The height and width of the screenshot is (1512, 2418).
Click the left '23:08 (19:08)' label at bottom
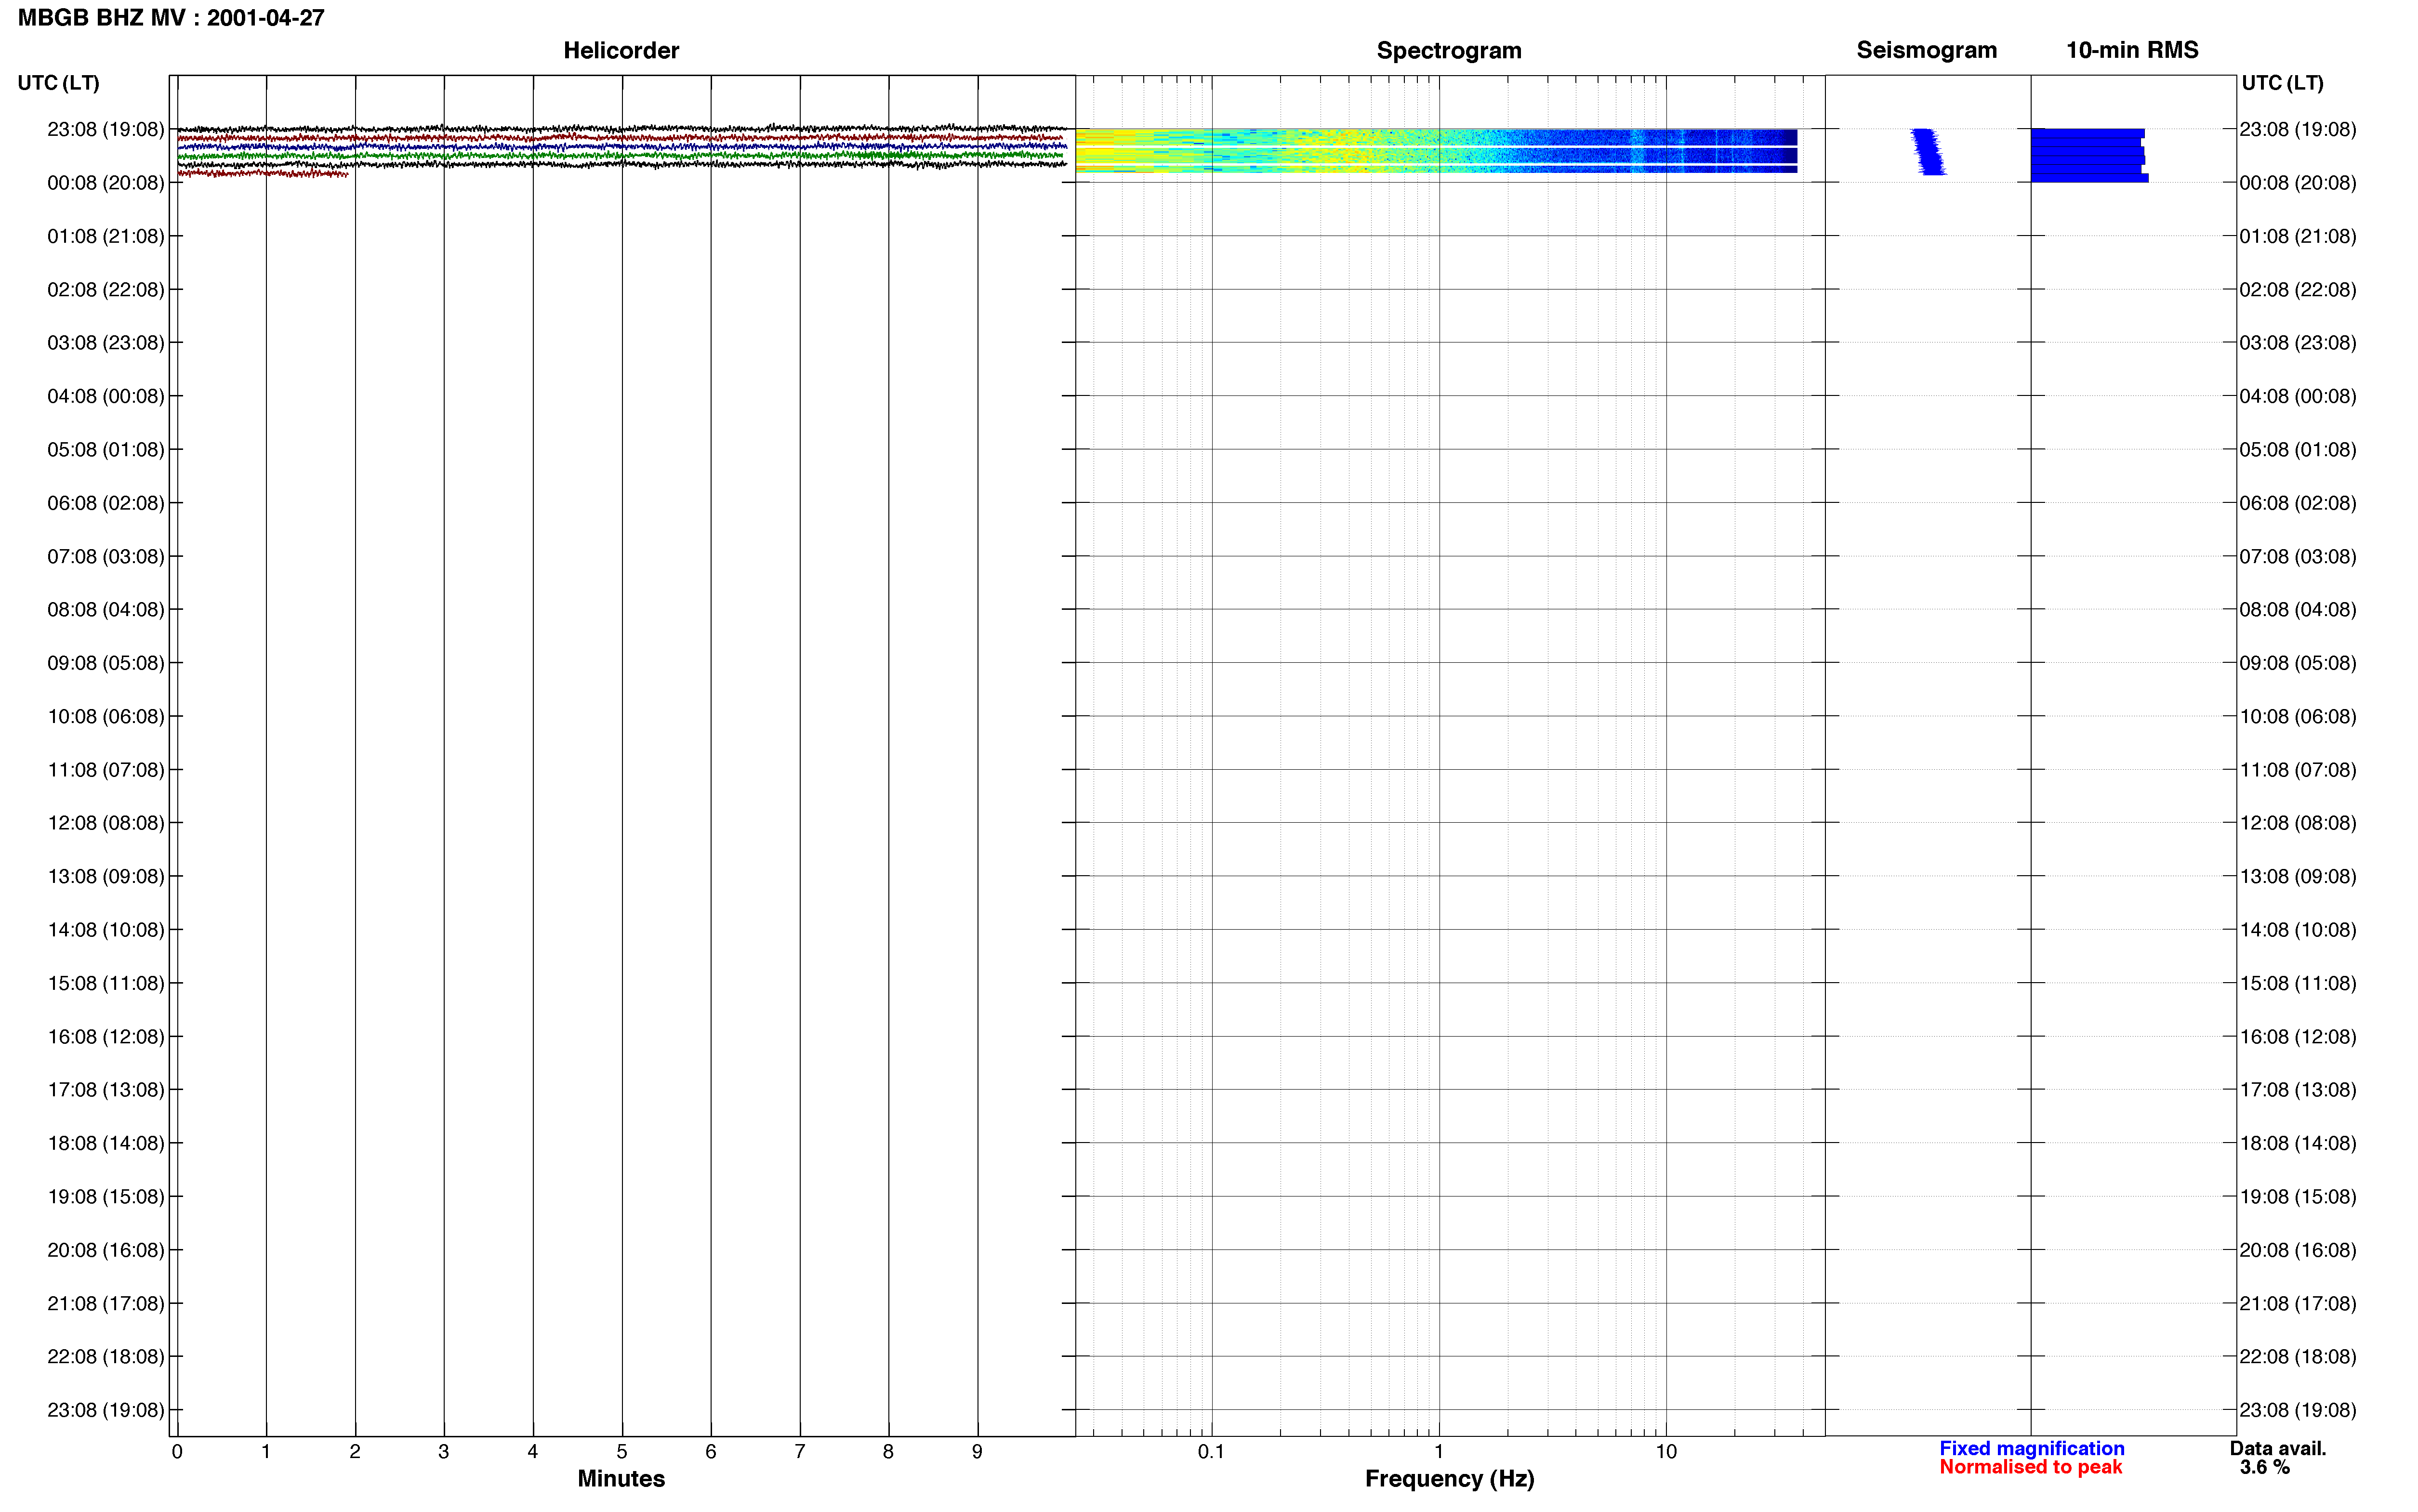(105, 1410)
